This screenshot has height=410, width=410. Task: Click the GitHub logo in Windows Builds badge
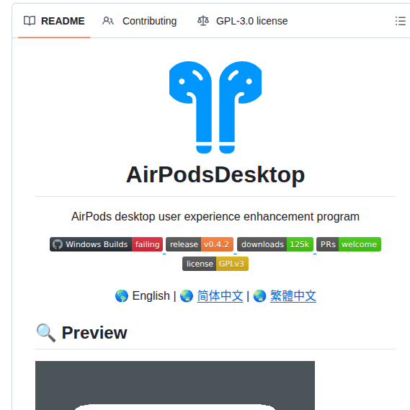[x=58, y=244]
